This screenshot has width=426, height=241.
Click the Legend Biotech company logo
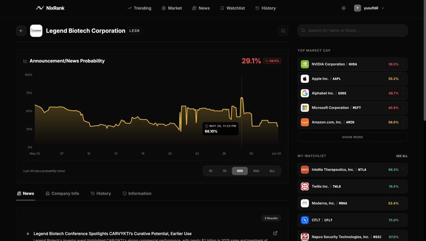[36, 31]
